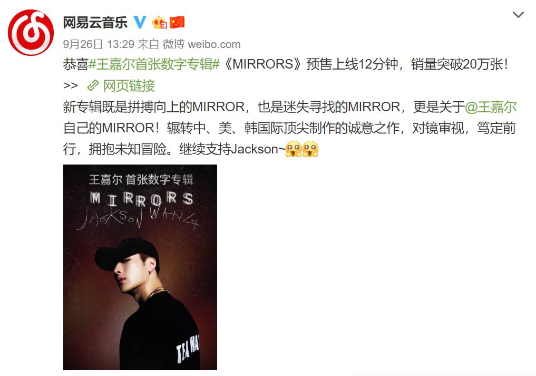Open the 9月26日 13:29 timestamp link
Screen dimensions: 536x376
(x=99, y=44)
